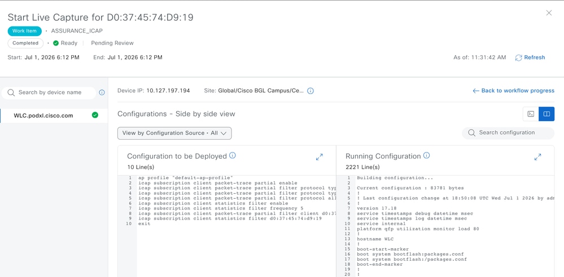Click the info icon beside device search

click(102, 92)
